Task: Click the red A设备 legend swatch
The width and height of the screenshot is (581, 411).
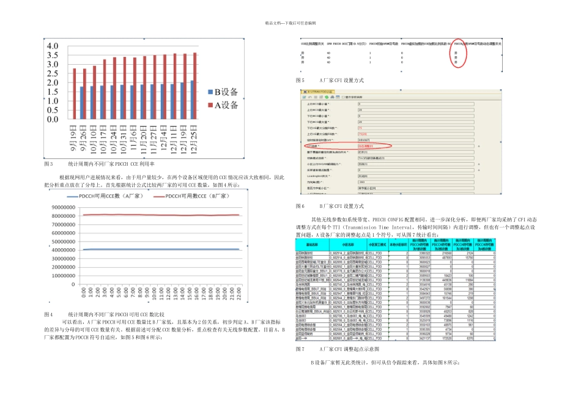Action: point(210,105)
